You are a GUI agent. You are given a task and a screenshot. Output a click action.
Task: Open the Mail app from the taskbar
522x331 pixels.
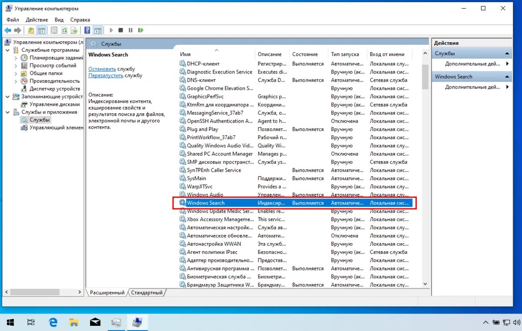(x=95, y=322)
